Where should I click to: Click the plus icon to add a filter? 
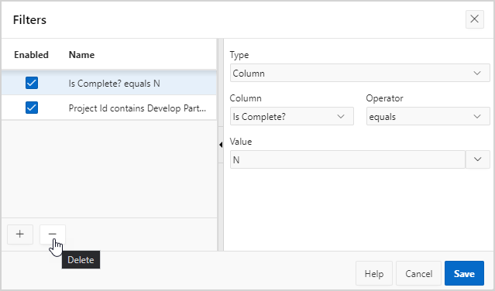tap(20, 235)
